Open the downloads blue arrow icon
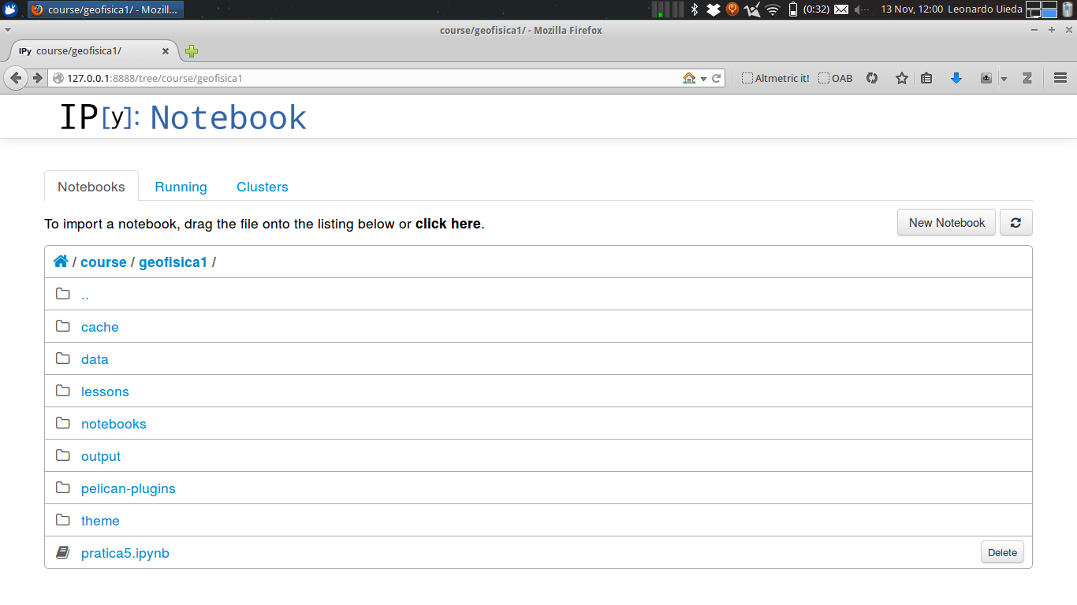The width and height of the screenshot is (1077, 605). click(956, 78)
